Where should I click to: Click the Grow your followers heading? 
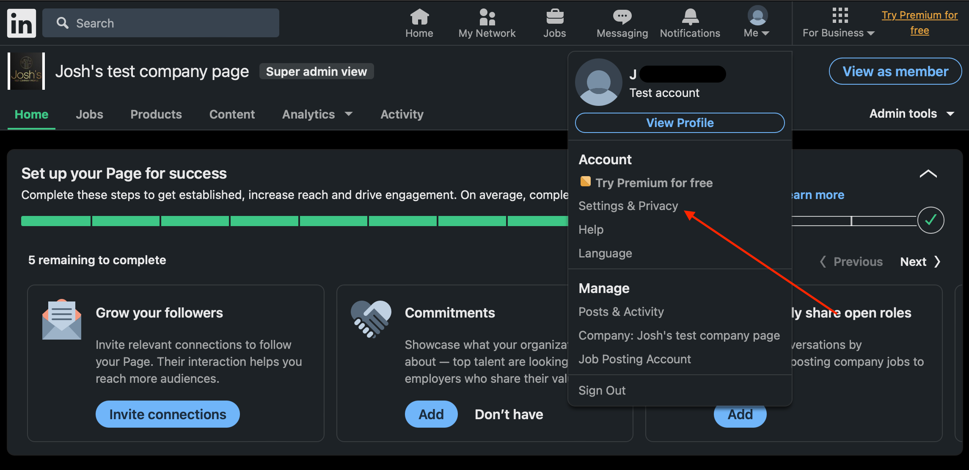click(159, 312)
